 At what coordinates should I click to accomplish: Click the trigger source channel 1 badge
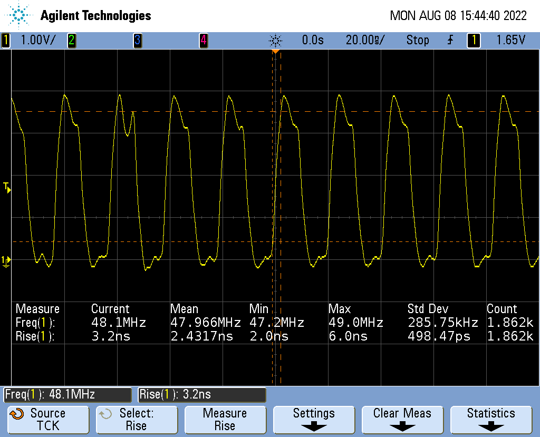473,40
